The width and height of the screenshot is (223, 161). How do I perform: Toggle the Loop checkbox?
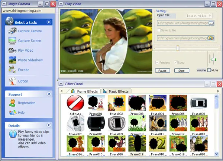(x=175, y=63)
